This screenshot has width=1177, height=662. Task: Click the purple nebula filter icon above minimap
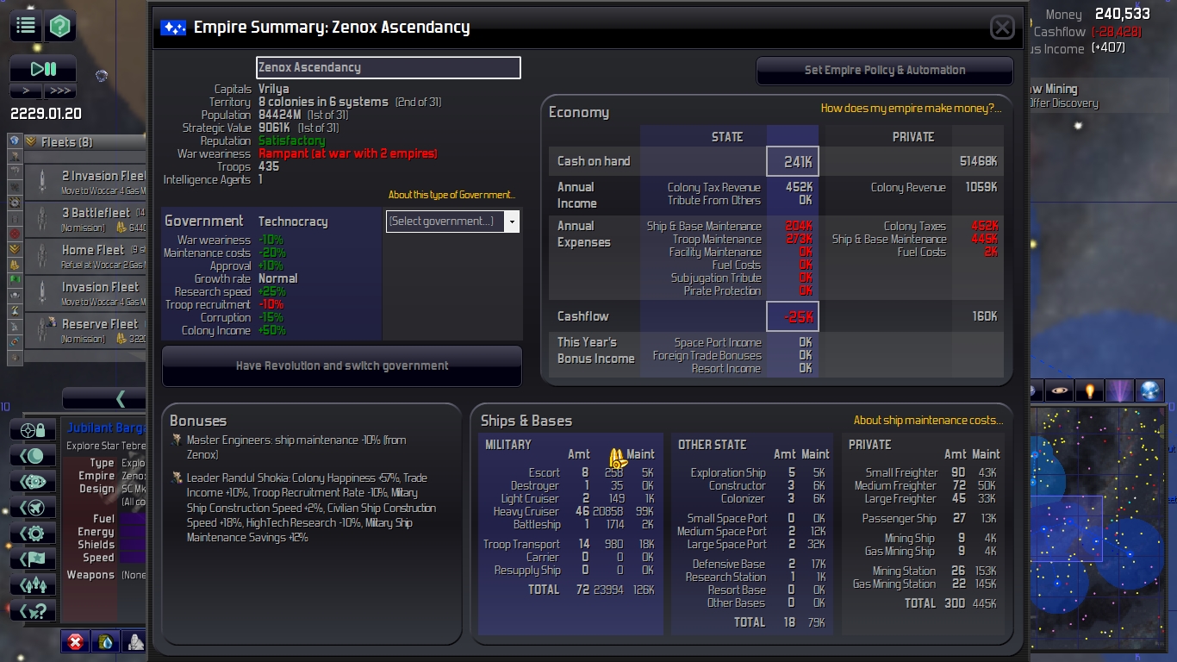pyautogui.click(x=1119, y=390)
